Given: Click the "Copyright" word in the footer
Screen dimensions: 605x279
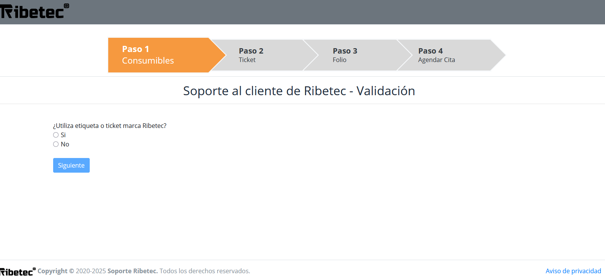Looking at the screenshot, I should (52, 271).
